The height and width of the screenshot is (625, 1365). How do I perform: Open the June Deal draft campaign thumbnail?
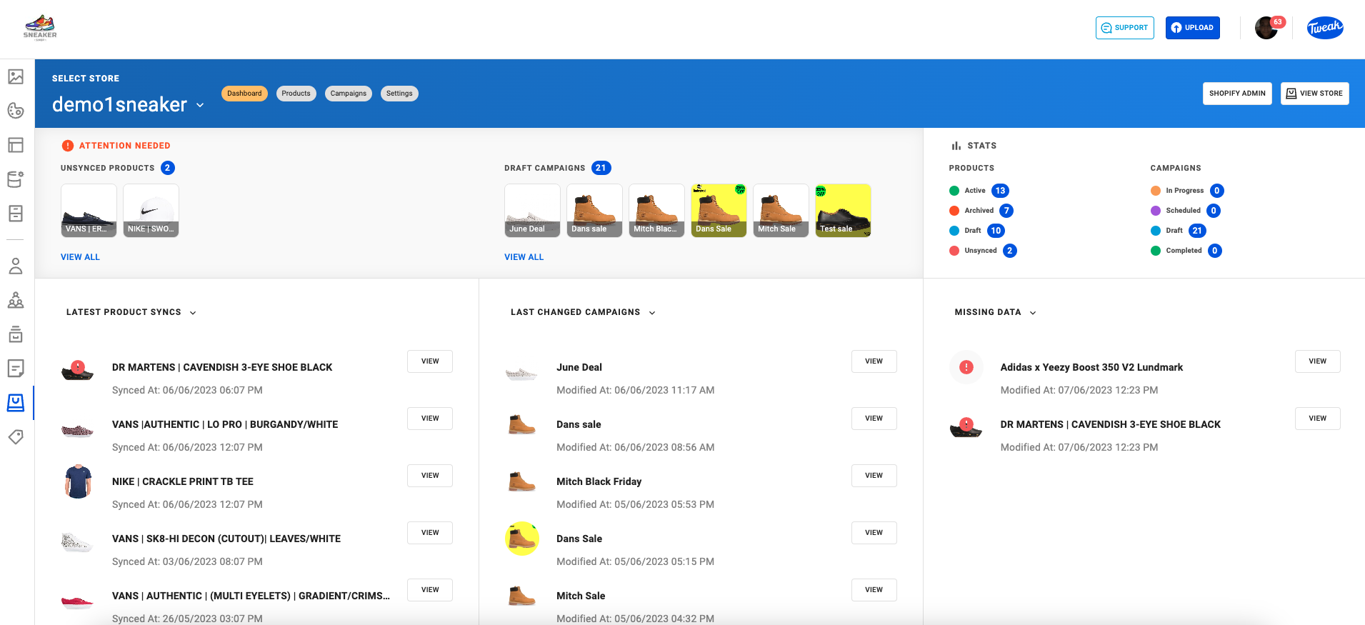click(x=532, y=211)
